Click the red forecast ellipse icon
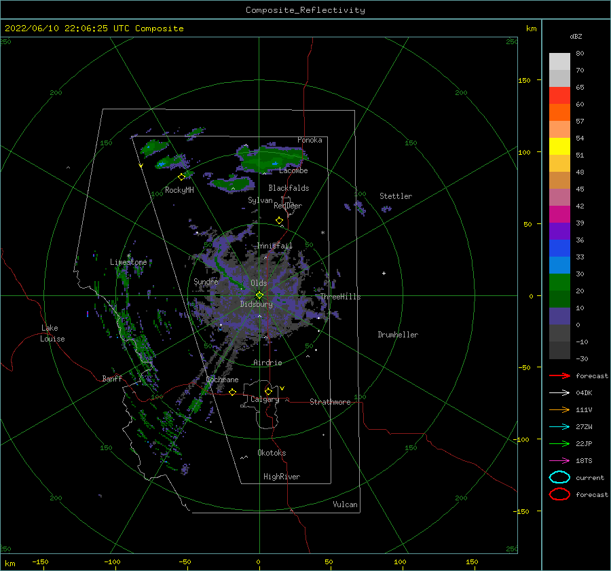This screenshot has height=571, width=611. (559, 494)
